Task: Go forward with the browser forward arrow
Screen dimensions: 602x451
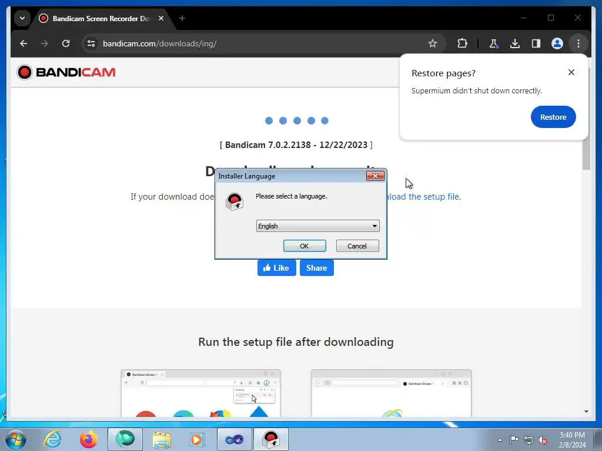Action: 45,43
